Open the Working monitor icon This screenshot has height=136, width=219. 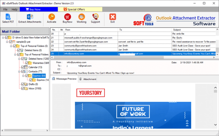(82, 17)
